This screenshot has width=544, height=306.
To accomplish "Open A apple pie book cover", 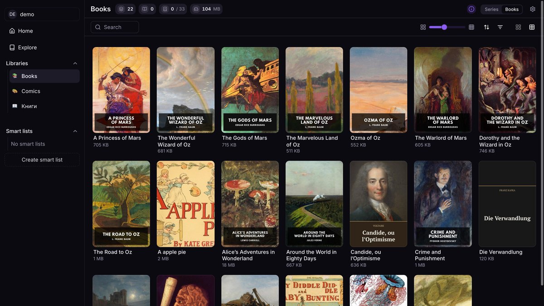I will (185, 204).
